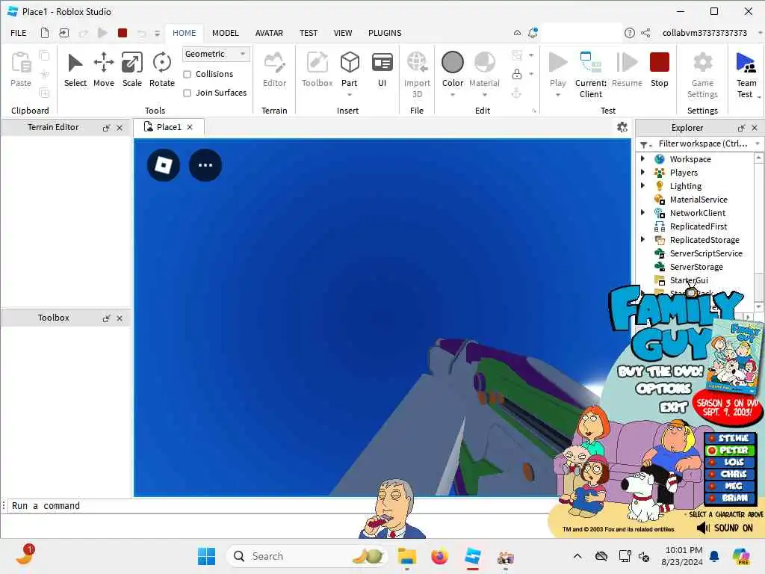Click the Windows Start button
Screen dimensions: 765x574
point(206,556)
